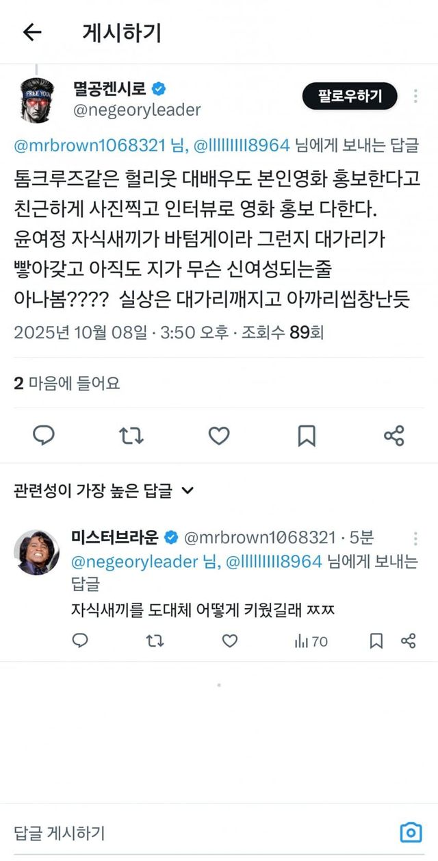
Task: Open camera icon in reply bar
Action: point(410,833)
